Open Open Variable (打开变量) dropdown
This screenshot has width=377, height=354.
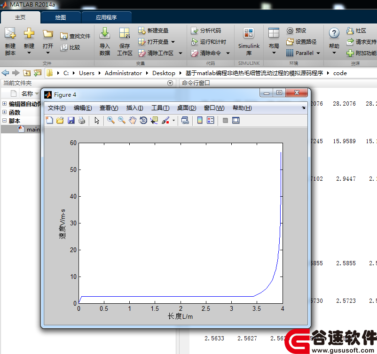pos(173,42)
